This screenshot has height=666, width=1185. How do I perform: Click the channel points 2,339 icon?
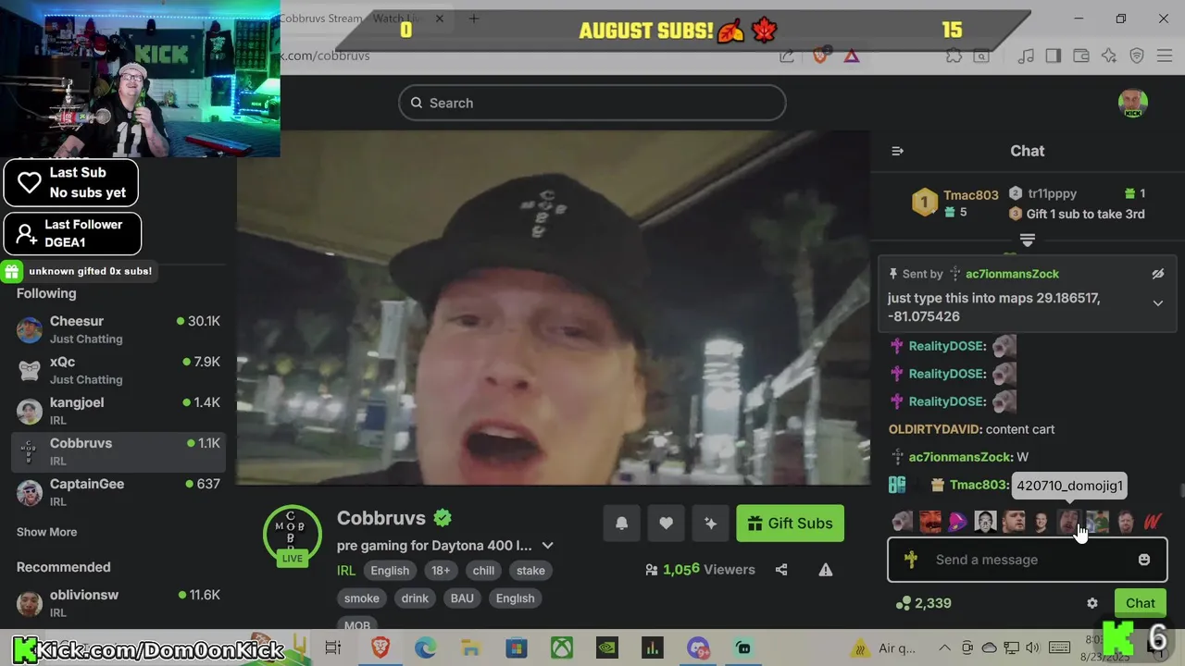904,603
